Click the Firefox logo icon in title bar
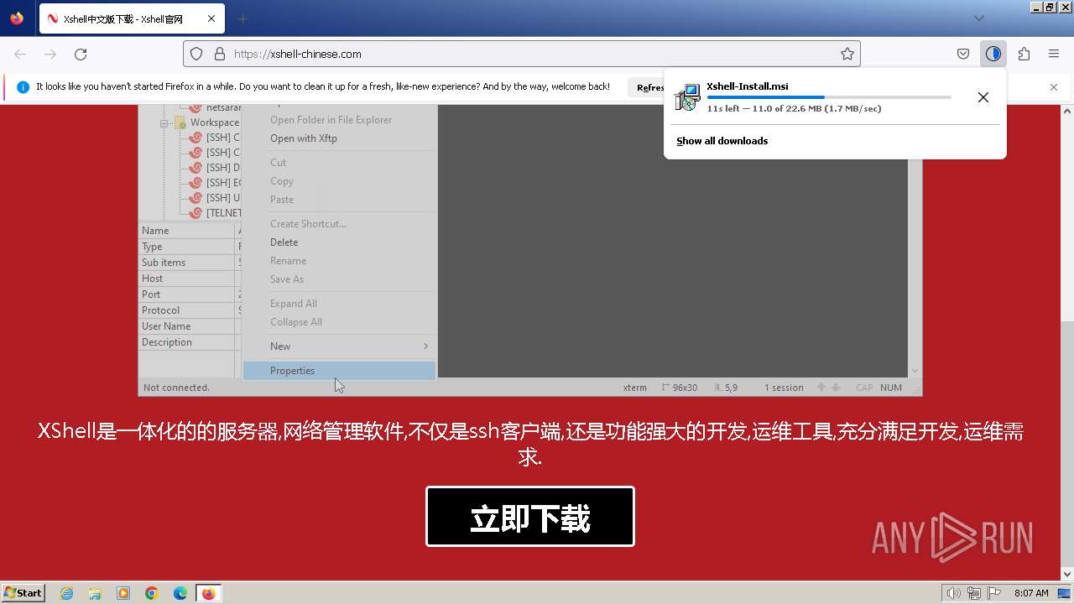 point(17,18)
